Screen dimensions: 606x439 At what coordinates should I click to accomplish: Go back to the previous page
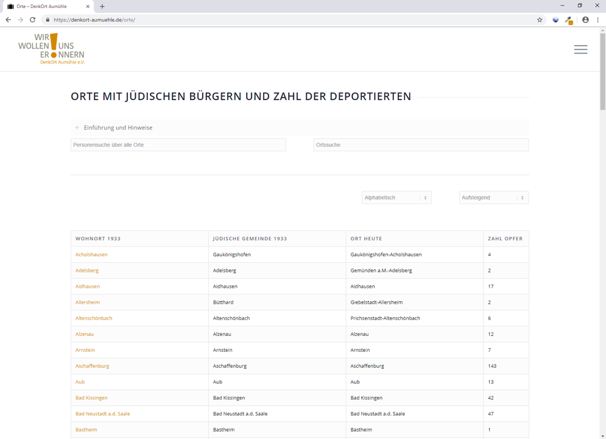[x=9, y=20]
